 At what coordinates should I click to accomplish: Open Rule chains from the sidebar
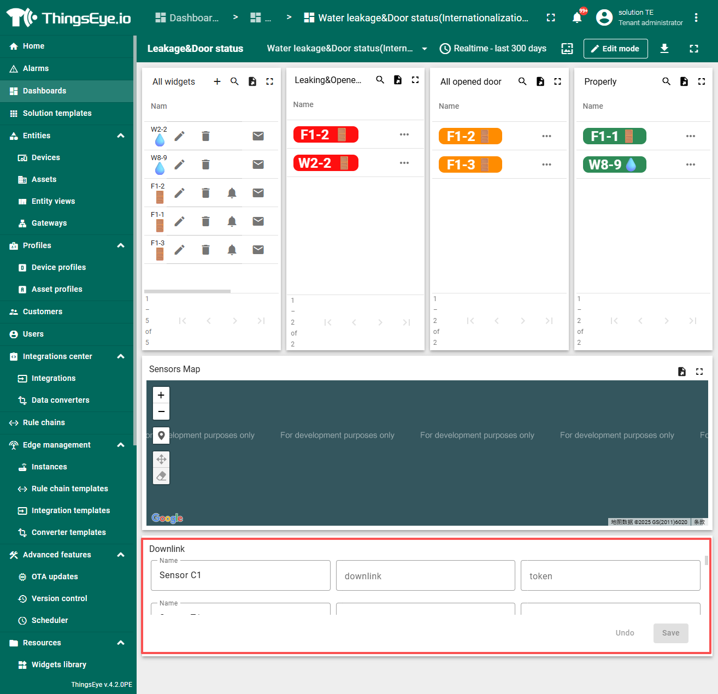(x=44, y=422)
